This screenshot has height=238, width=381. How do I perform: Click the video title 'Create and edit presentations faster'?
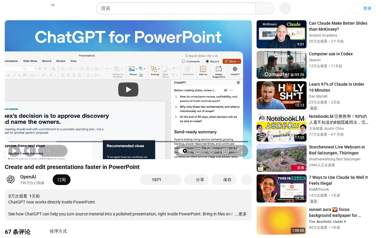pyautogui.click(x=72, y=167)
